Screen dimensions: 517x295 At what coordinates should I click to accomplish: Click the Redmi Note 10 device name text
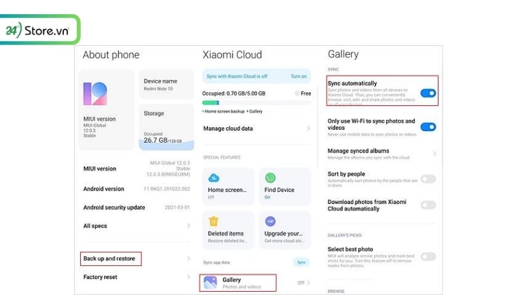158,89
